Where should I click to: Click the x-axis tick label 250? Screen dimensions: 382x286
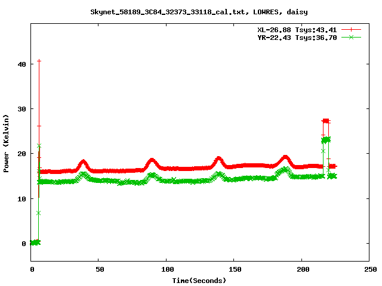[x=371, y=269]
